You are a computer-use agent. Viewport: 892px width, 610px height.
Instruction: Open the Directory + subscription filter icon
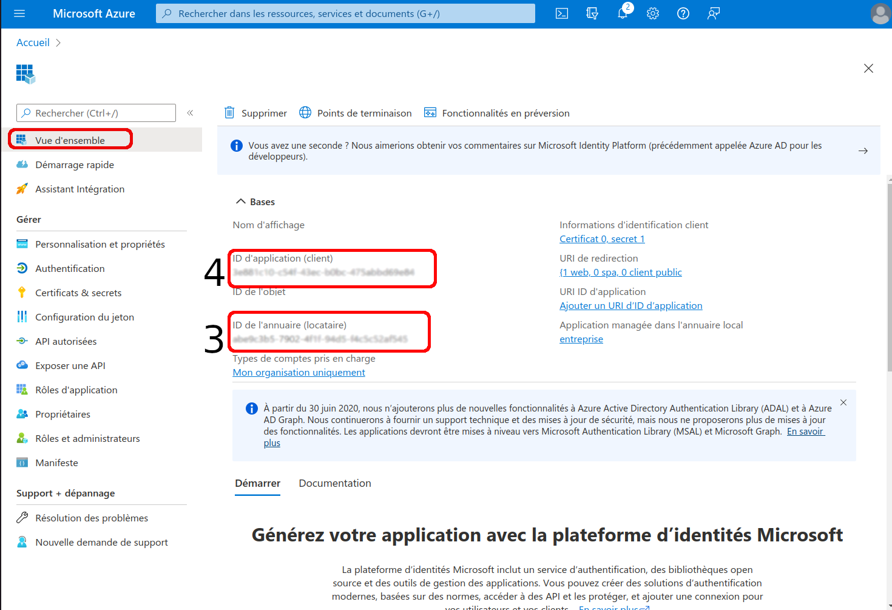coord(592,13)
